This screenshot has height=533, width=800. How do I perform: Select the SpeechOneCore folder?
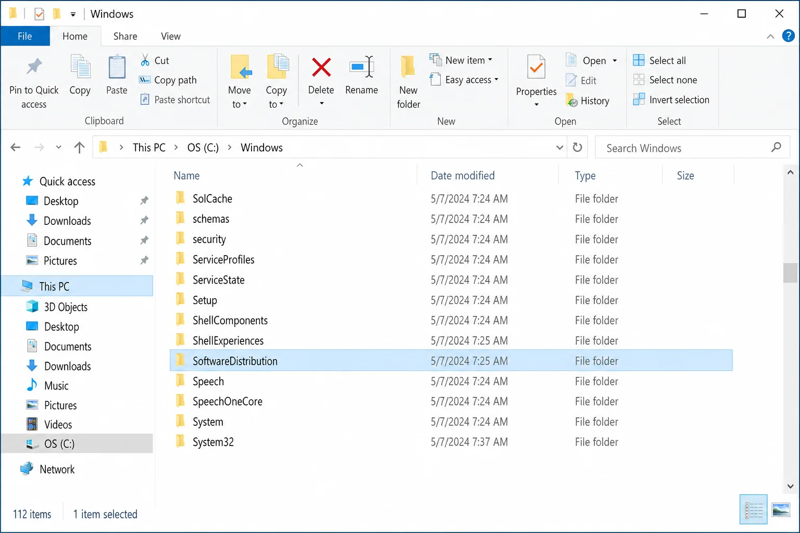[227, 401]
